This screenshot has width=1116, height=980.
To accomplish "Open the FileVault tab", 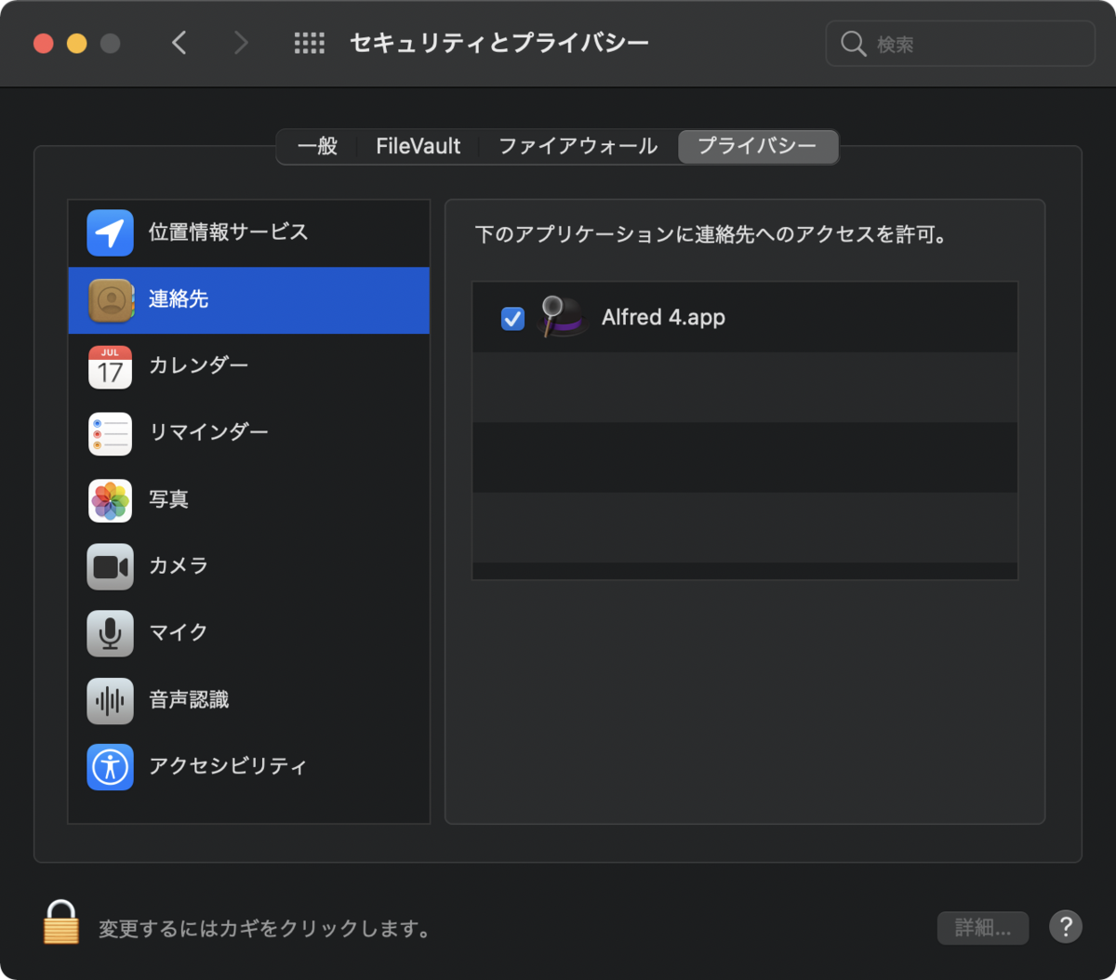I will [417, 146].
